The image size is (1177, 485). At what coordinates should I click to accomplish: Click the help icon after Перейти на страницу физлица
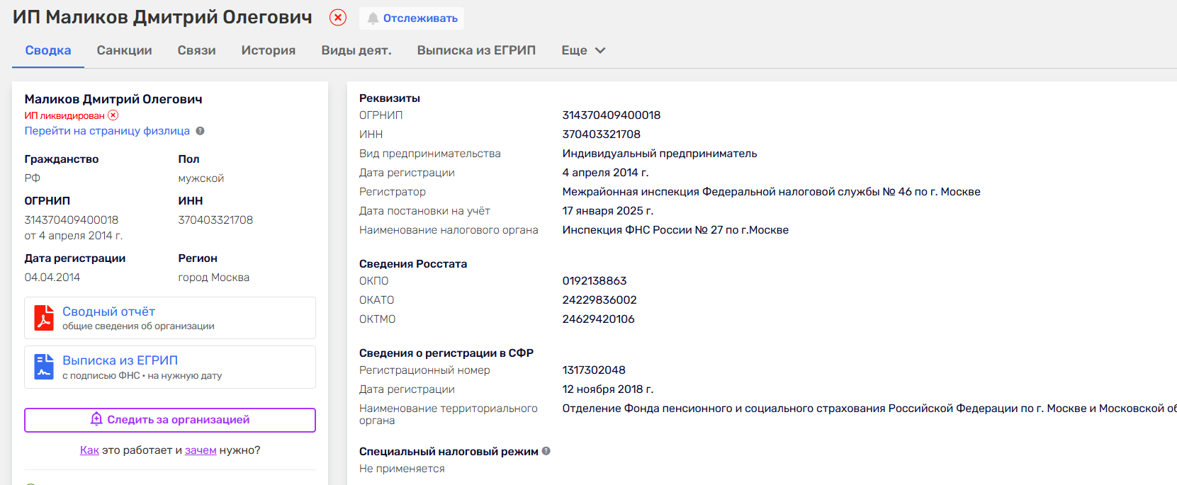pyautogui.click(x=200, y=131)
